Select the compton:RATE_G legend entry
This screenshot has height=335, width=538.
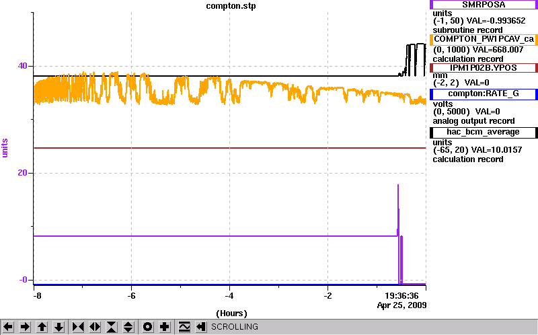484,94
